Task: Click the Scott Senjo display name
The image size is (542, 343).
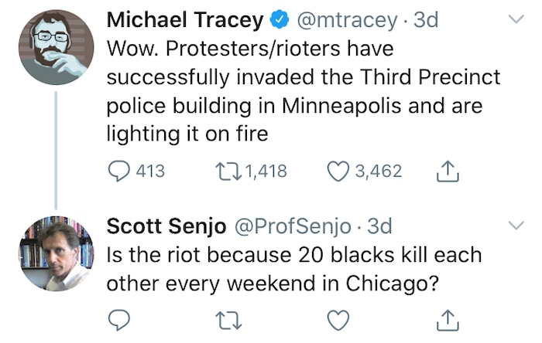Action: point(166,226)
